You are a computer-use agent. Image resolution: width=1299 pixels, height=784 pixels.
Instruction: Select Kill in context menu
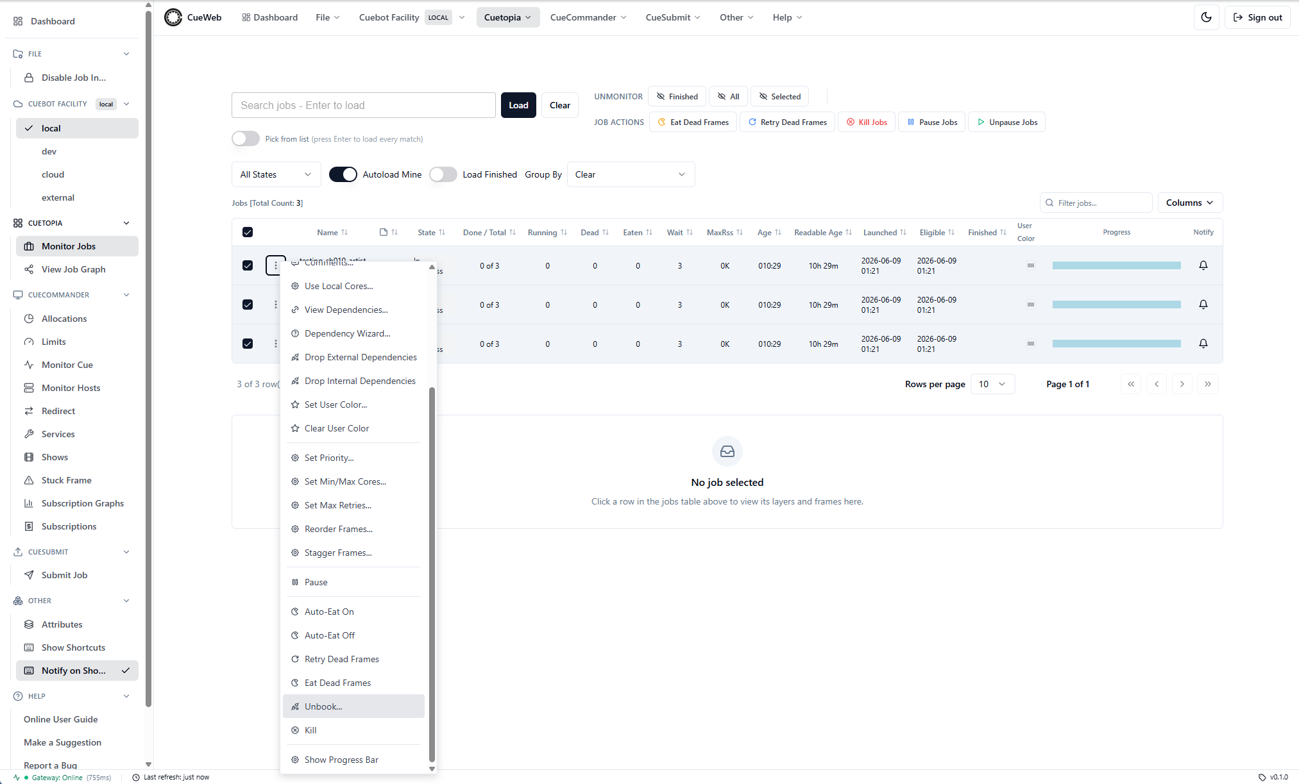[353, 730]
